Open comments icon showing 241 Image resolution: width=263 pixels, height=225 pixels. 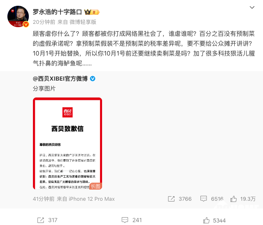pyautogui.click(x=125, y=220)
